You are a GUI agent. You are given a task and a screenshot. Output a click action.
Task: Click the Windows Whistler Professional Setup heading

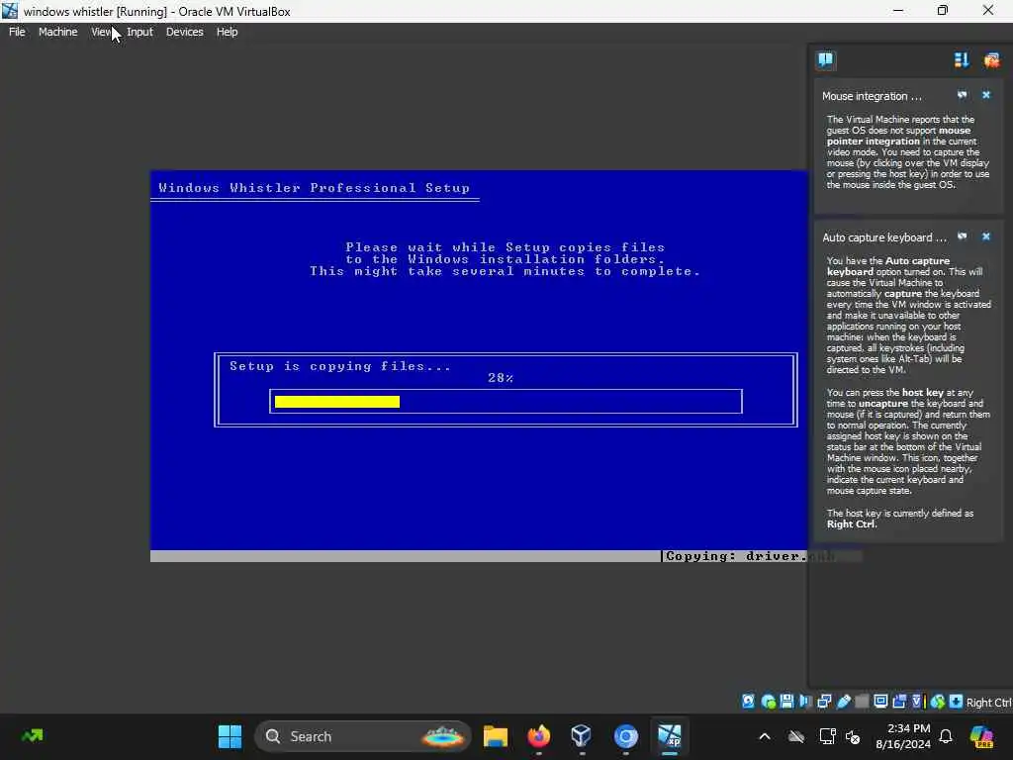[314, 187]
